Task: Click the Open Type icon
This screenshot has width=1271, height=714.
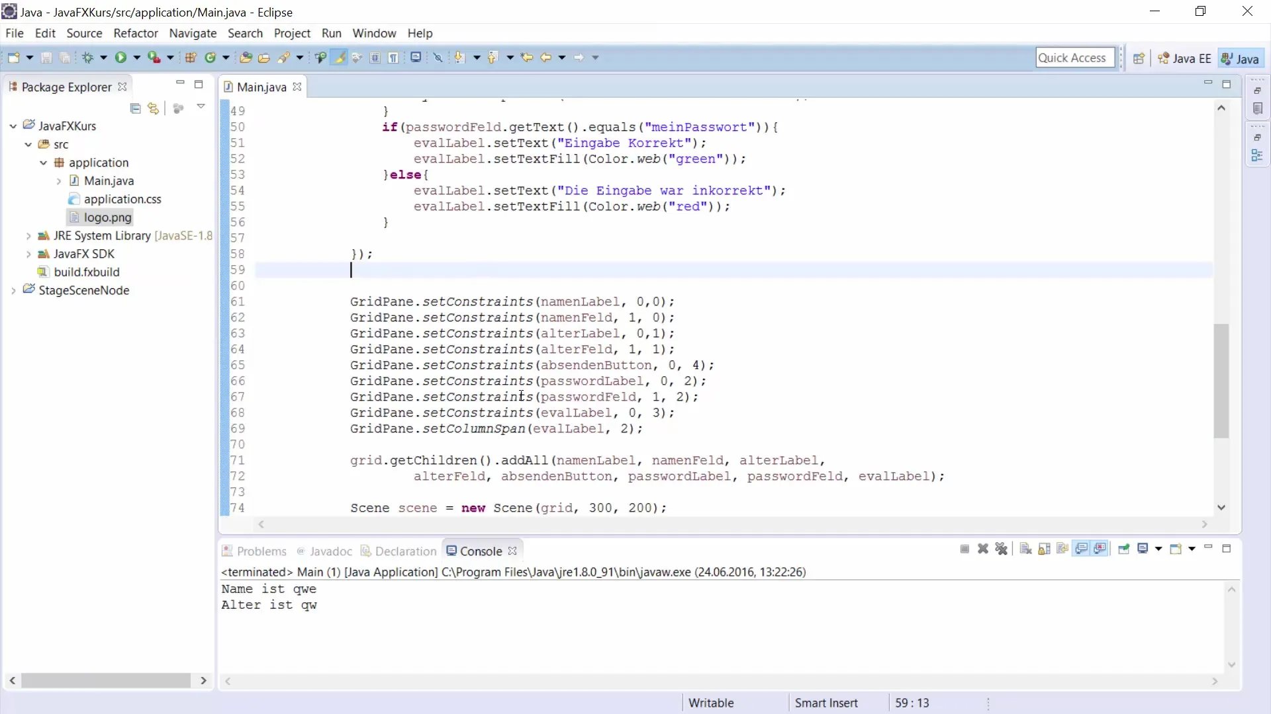Action: [246, 58]
